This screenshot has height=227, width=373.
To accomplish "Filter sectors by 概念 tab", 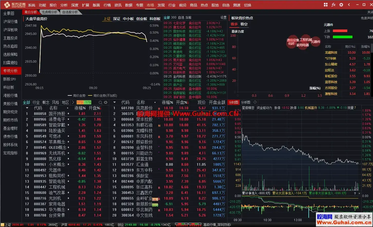I will click(46, 102).
